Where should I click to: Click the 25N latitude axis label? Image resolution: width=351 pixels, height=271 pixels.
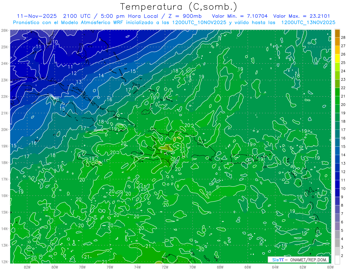[x=4, y=47]
